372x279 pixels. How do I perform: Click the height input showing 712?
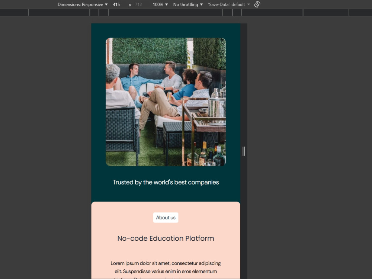(141, 4)
